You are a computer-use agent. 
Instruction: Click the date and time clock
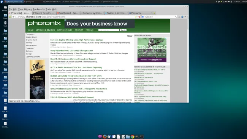(x=240, y=2)
